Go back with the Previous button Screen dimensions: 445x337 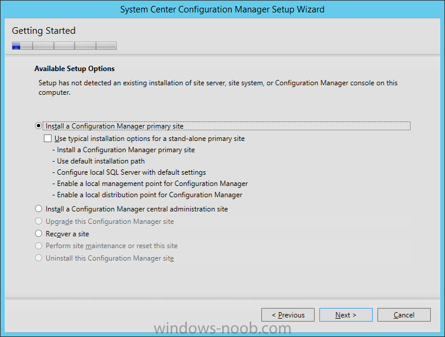click(x=288, y=315)
